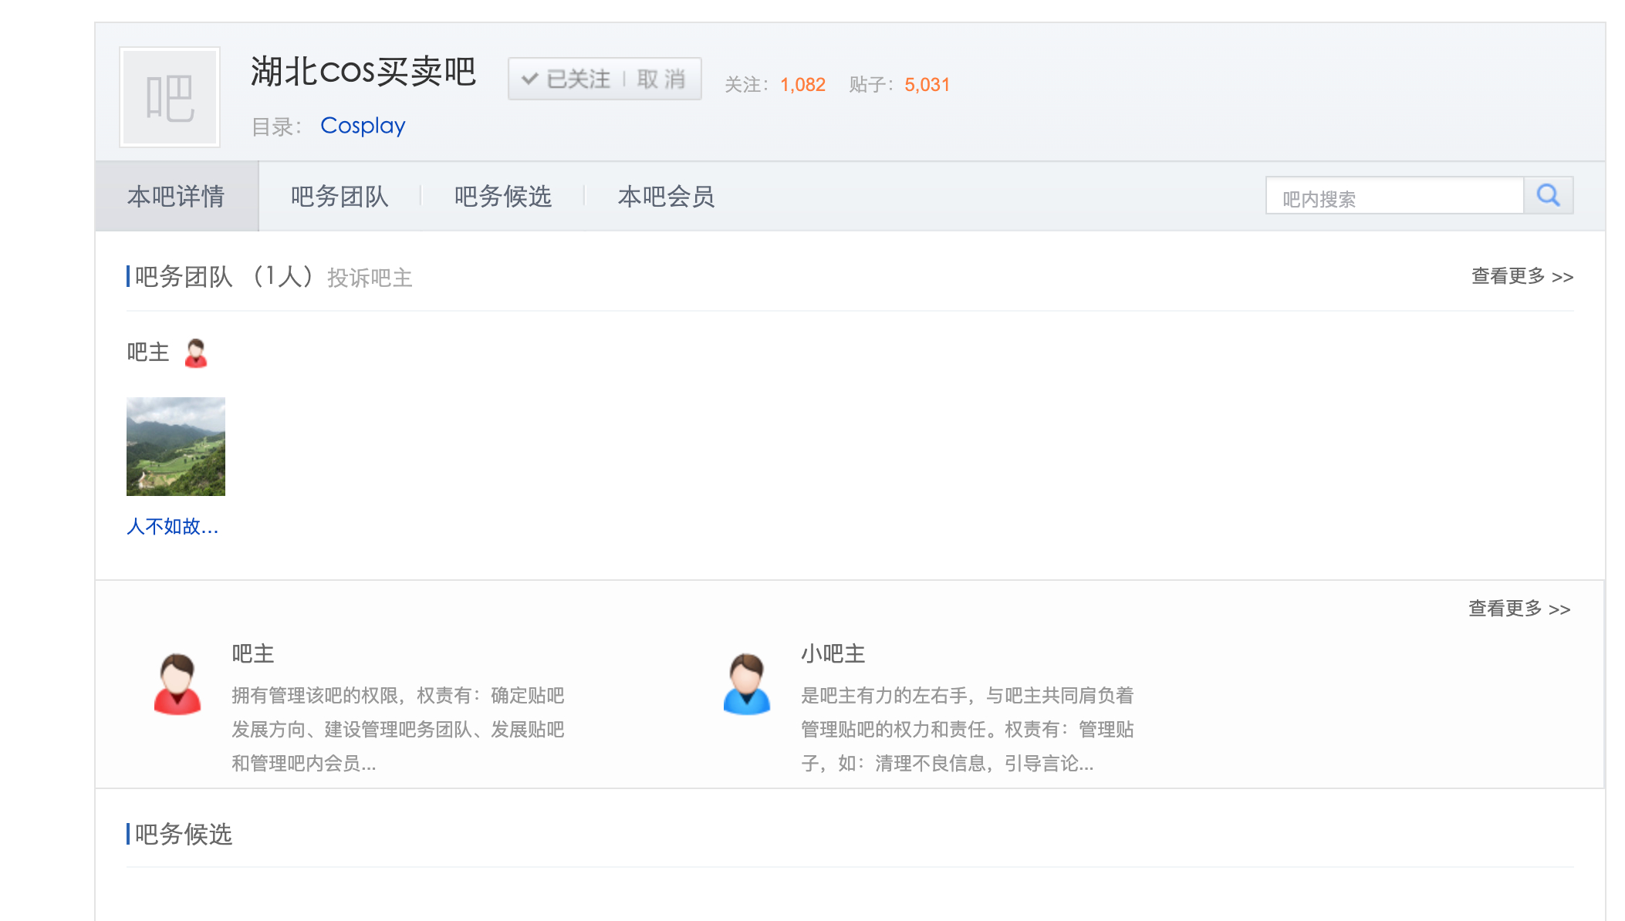Screen dimensions: 1625x921
Task: Click the forum avatar placeholder image
Action: pyautogui.click(x=170, y=97)
